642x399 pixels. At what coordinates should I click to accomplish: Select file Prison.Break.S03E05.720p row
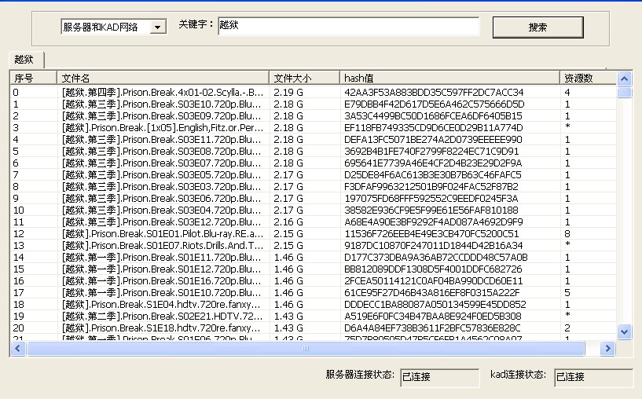(x=313, y=174)
